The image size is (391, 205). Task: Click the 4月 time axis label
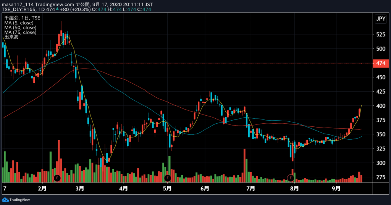(x=123, y=188)
